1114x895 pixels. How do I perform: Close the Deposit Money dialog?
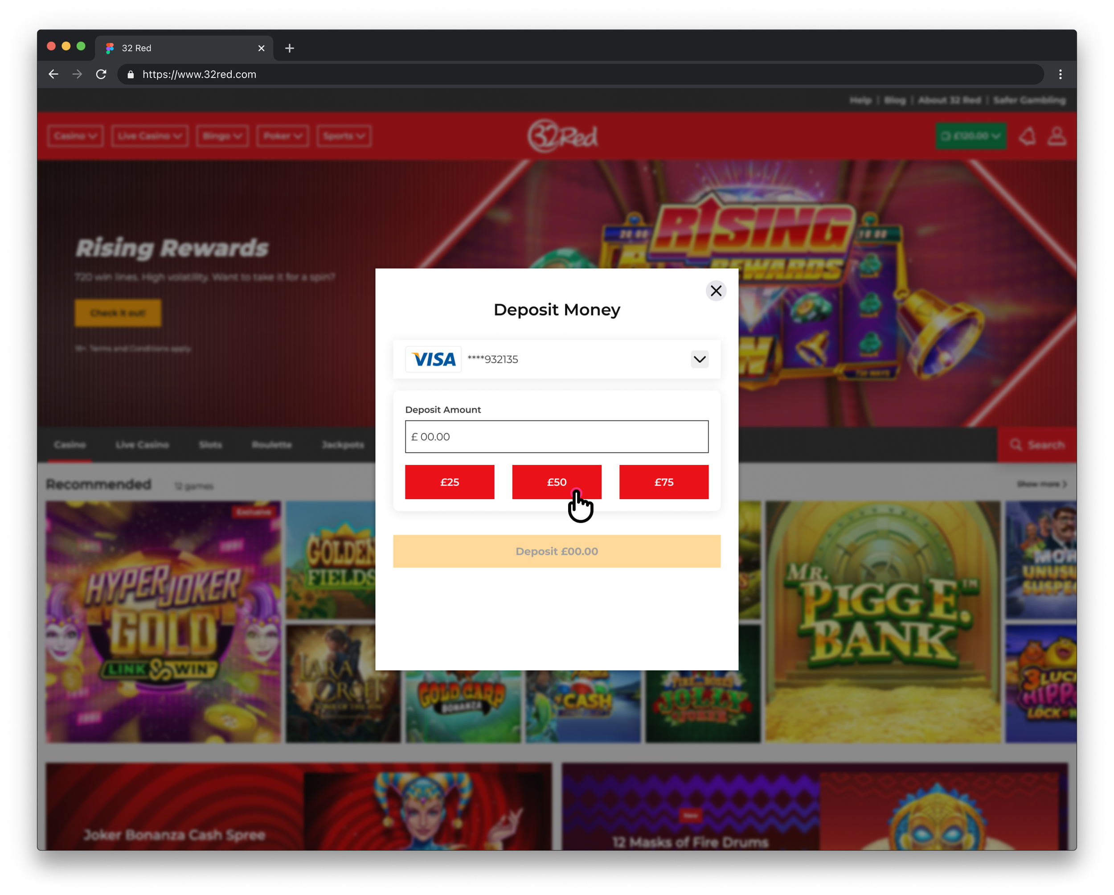pyautogui.click(x=716, y=291)
